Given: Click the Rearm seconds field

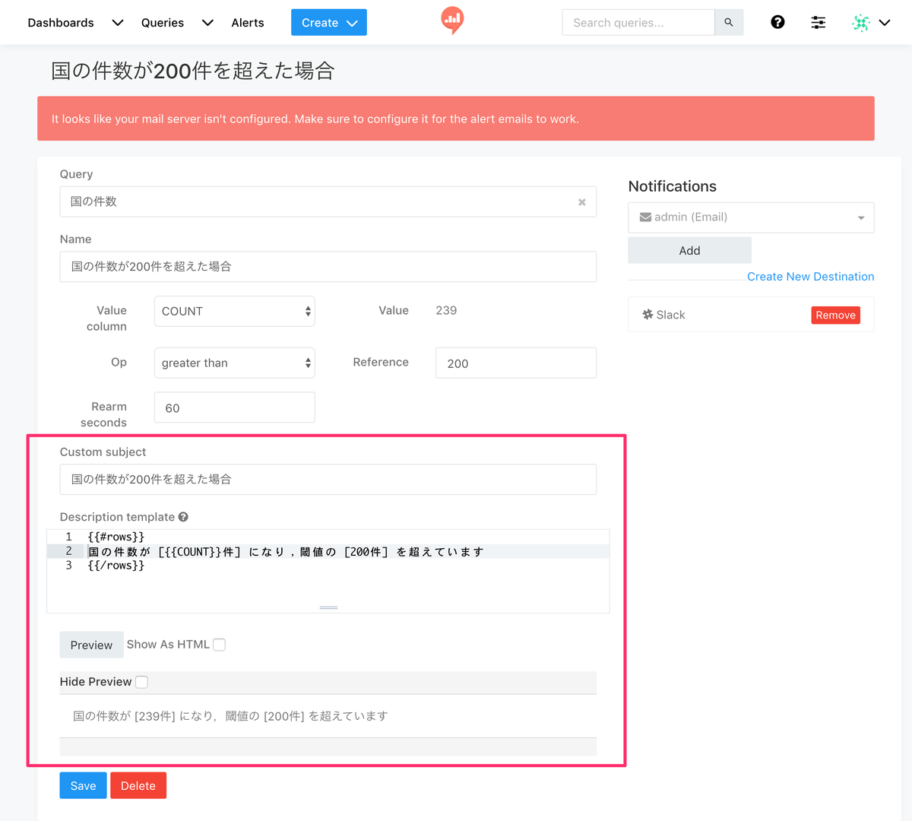Looking at the screenshot, I should click(x=235, y=407).
